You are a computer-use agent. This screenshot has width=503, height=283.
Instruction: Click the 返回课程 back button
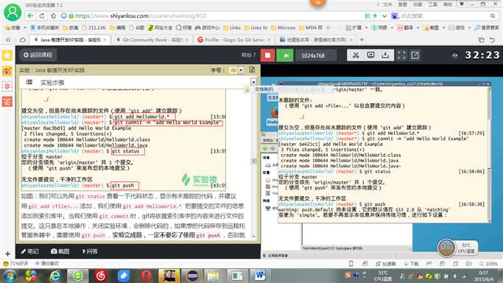[x=38, y=55]
